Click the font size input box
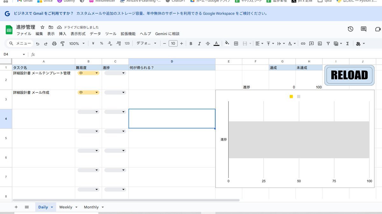 (x=173, y=44)
